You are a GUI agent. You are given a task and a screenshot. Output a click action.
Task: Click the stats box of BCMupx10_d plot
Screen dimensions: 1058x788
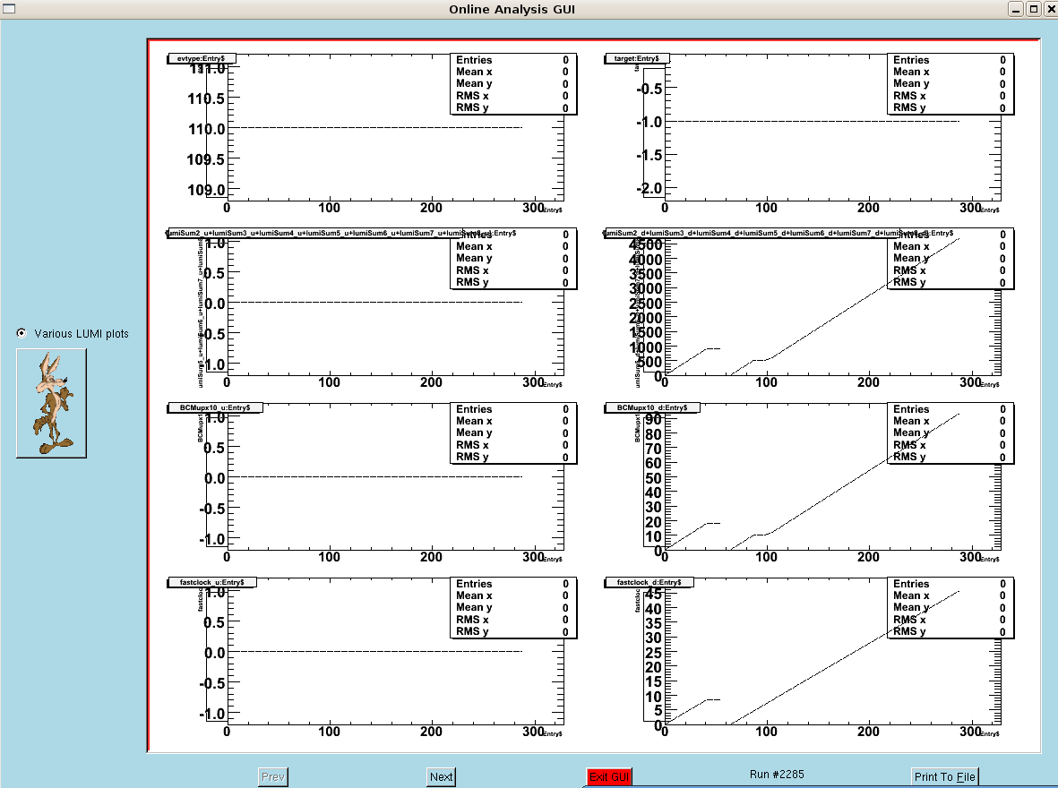[950, 433]
